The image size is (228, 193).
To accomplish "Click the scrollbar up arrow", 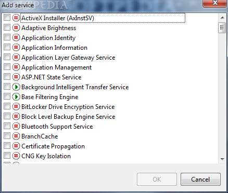I will pos(222,18).
